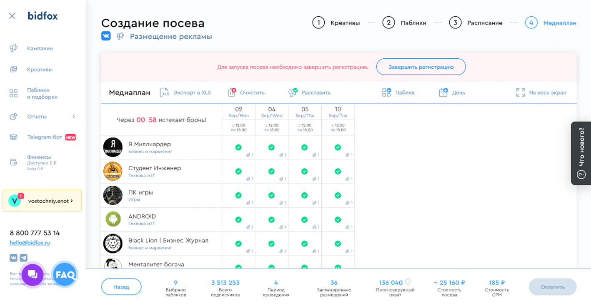Screen dimensions: 591x306
Task: Toggle ПК игры placement on 02 Sep
Action: [x=238, y=195]
